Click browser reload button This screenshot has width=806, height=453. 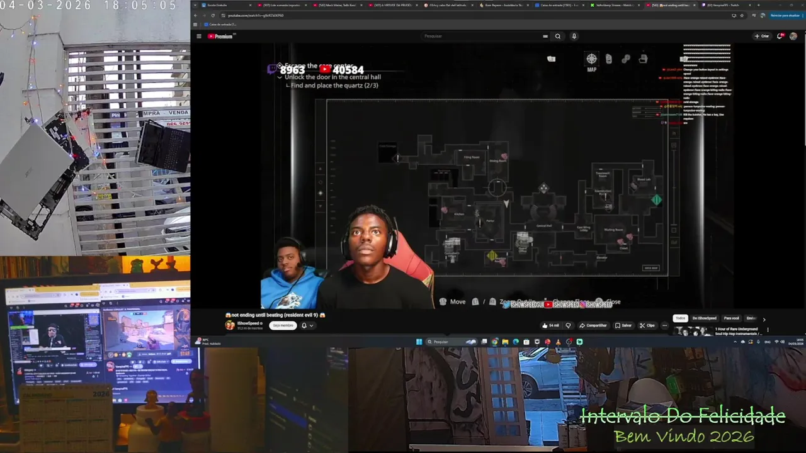click(x=213, y=15)
